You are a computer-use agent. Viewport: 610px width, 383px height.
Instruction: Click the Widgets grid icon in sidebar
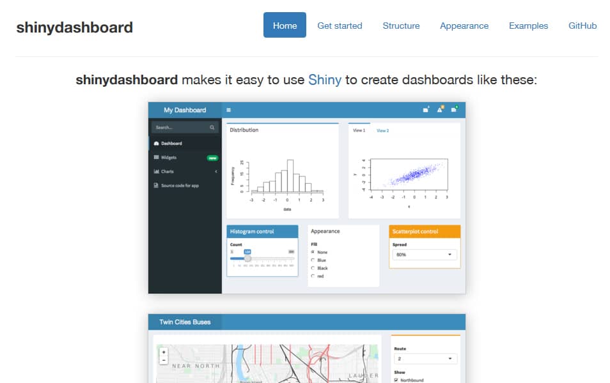(157, 157)
